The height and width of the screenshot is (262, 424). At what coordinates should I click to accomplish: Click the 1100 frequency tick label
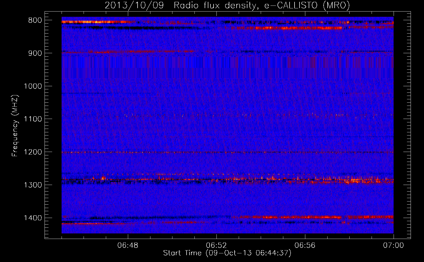click(x=33, y=119)
